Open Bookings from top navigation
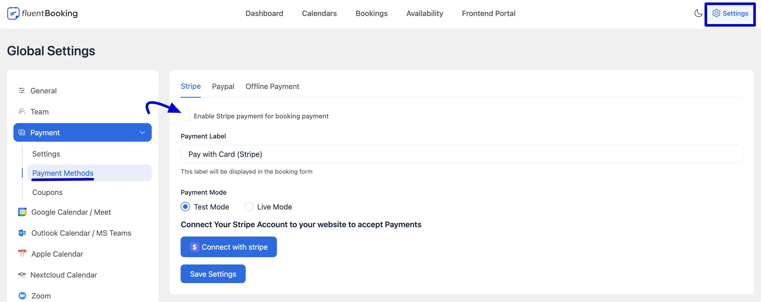This screenshot has height=302, width=761. [371, 13]
